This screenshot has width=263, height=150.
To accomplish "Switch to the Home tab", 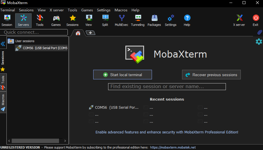I will [78, 33].
